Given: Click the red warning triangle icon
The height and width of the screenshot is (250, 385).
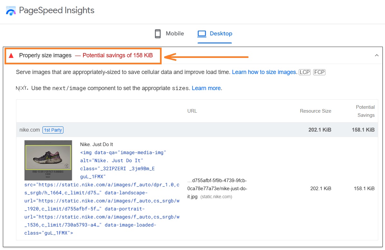Looking at the screenshot, I should click(x=11, y=55).
